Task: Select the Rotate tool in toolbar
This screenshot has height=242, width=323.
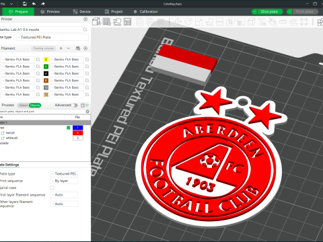Action: 188,22
